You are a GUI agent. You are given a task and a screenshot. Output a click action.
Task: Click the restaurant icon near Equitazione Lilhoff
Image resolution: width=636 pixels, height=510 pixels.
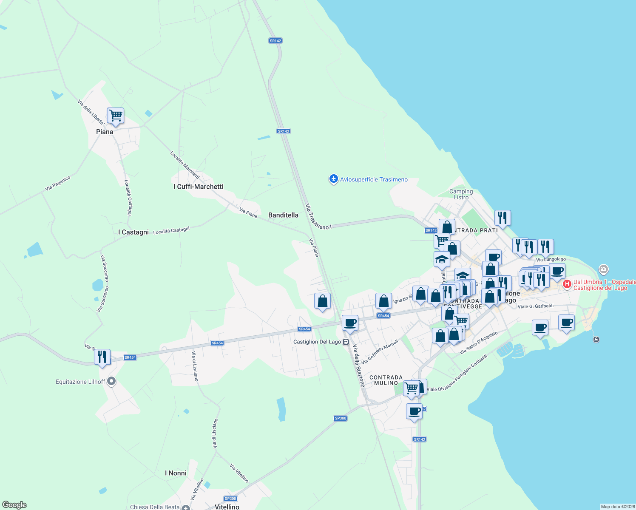[102, 356]
